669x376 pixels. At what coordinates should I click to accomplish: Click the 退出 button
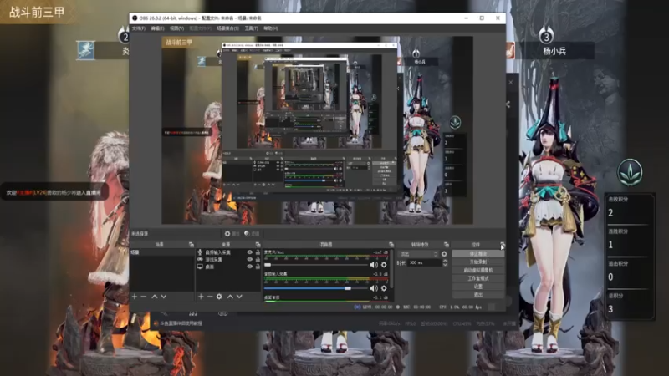tap(478, 295)
